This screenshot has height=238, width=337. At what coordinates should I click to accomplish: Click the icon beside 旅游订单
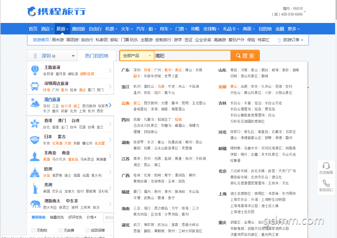point(279,40)
